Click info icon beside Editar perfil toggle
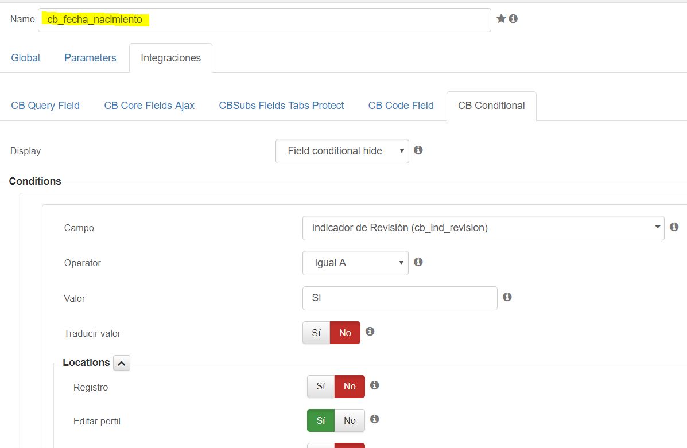 point(374,420)
